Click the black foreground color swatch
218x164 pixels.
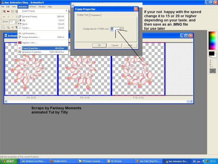(x=211, y=53)
